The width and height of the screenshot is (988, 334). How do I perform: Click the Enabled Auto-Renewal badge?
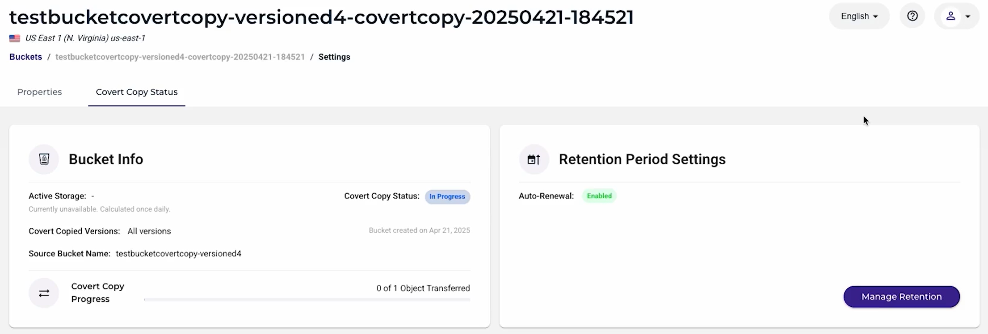coord(599,196)
